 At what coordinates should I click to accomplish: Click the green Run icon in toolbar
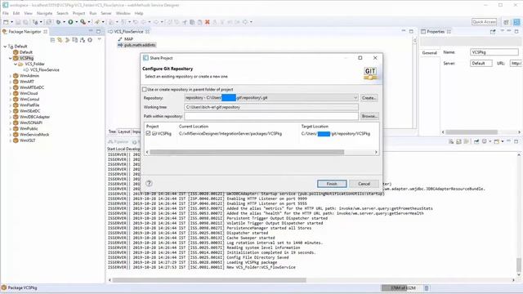71,22
